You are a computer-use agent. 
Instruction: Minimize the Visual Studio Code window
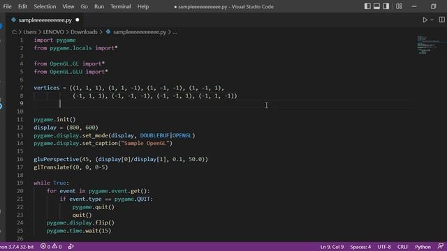(x=414, y=6)
